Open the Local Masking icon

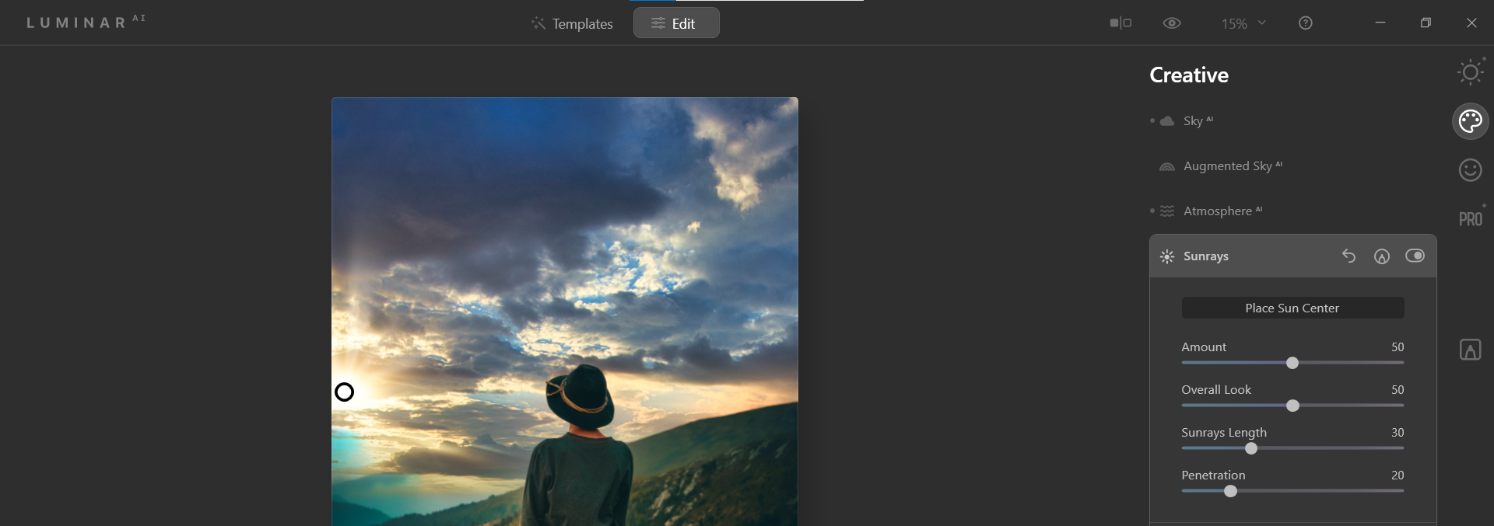tap(1470, 350)
